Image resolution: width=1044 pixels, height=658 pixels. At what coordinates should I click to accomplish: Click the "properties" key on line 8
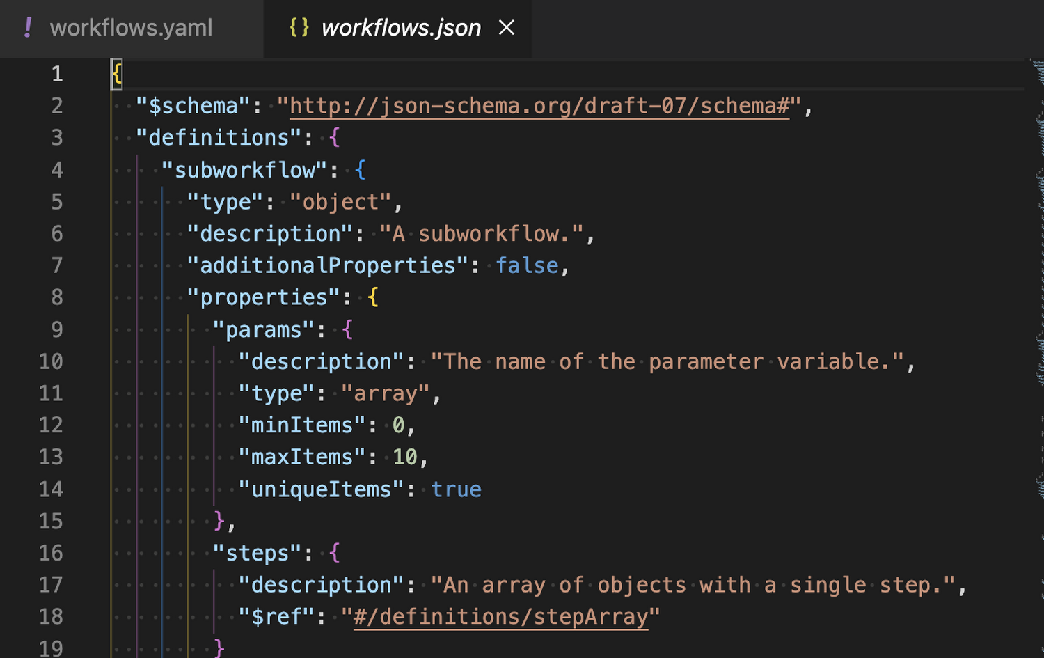(x=264, y=297)
